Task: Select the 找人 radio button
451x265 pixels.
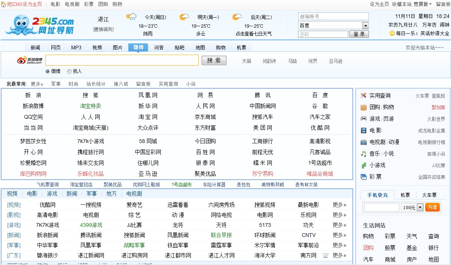Action: click(x=69, y=71)
